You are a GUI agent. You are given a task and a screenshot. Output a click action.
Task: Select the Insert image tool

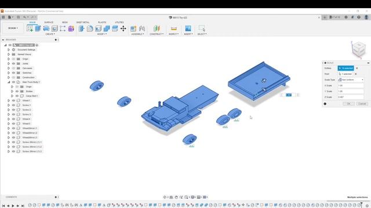(188, 28)
